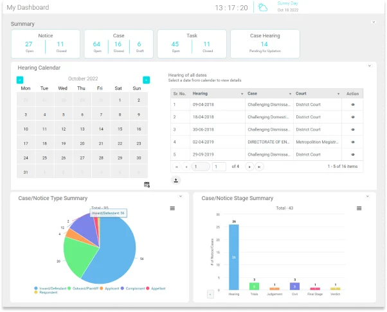Go to previous month in Hearing Calendar

(x=20, y=80)
